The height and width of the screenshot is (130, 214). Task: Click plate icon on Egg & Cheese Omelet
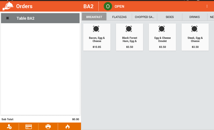point(162,29)
